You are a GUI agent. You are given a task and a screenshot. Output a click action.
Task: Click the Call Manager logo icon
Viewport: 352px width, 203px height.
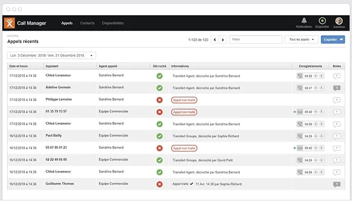9,23
